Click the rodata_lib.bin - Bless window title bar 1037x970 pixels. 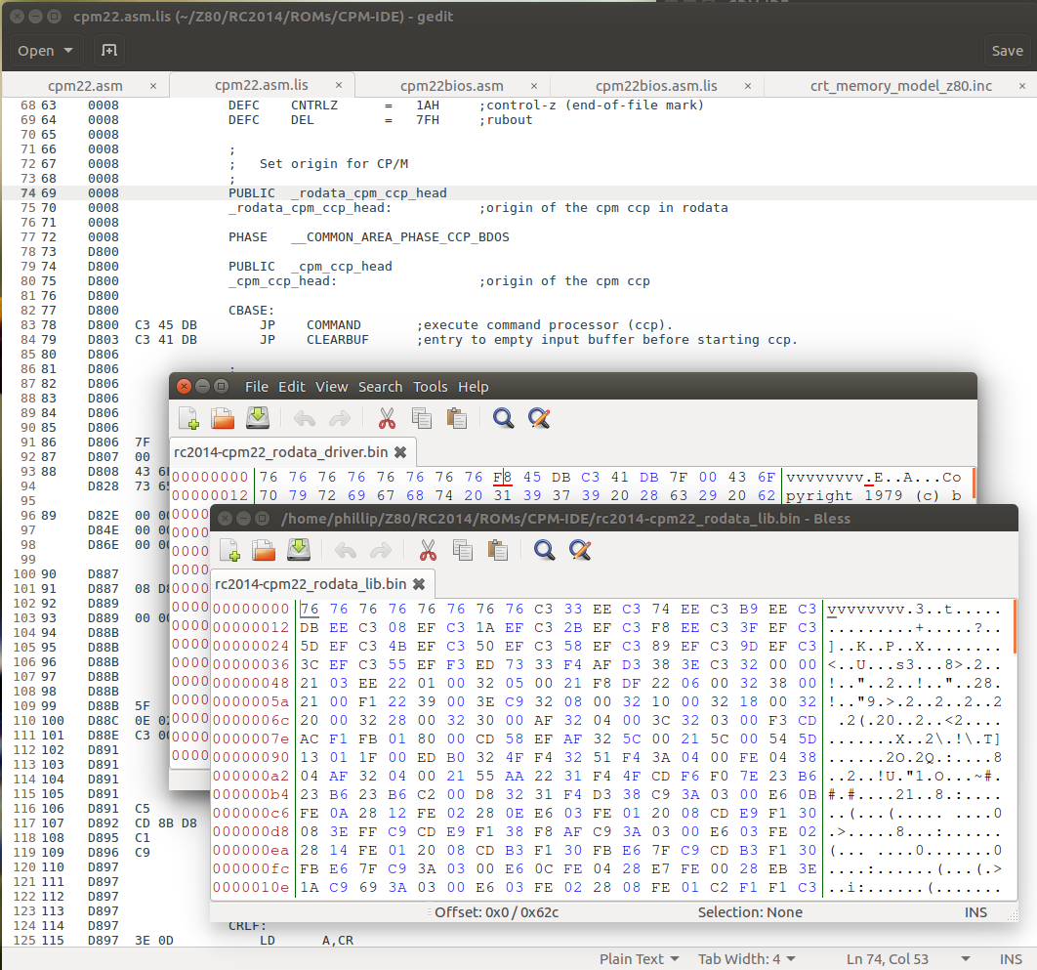[x=613, y=518]
